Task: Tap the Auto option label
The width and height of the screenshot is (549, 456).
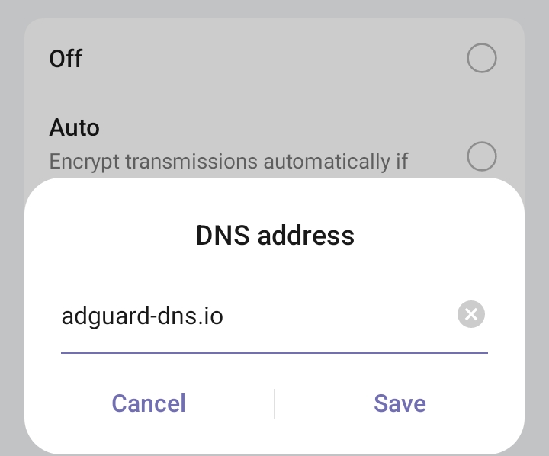Action: pyautogui.click(x=74, y=127)
